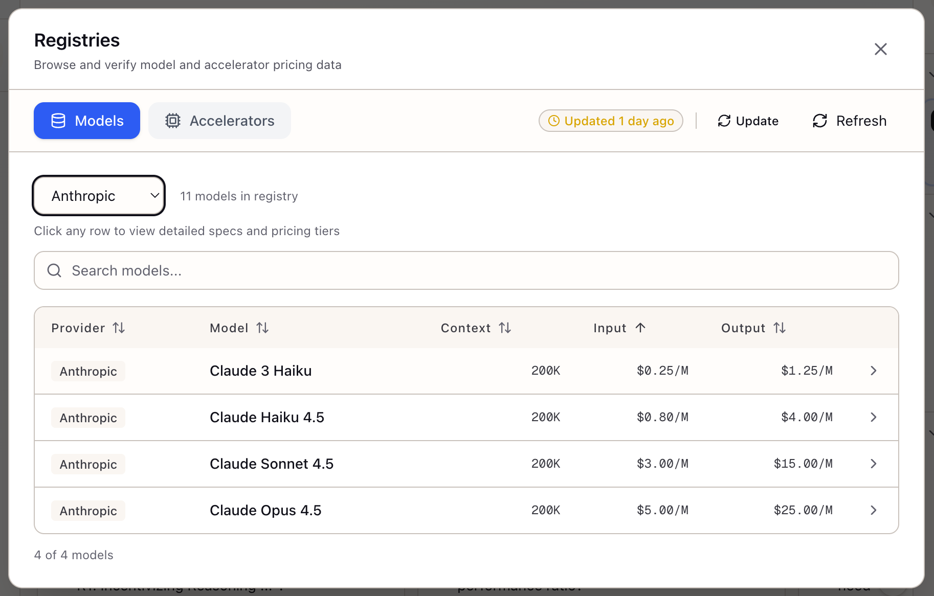Screen dimensions: 934x596
Task: Click the circular arrows icon beside Refresh
Action: click(820, 121)
